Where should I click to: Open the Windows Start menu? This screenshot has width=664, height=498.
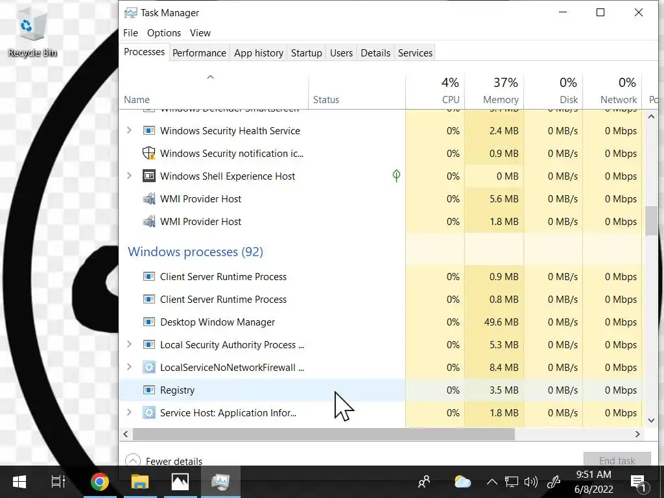tap(19, 482)
